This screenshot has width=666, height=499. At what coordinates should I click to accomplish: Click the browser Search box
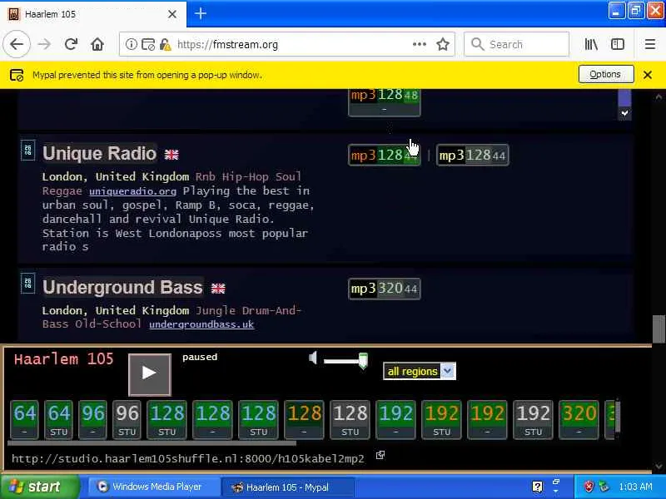[x=516, y=44]
